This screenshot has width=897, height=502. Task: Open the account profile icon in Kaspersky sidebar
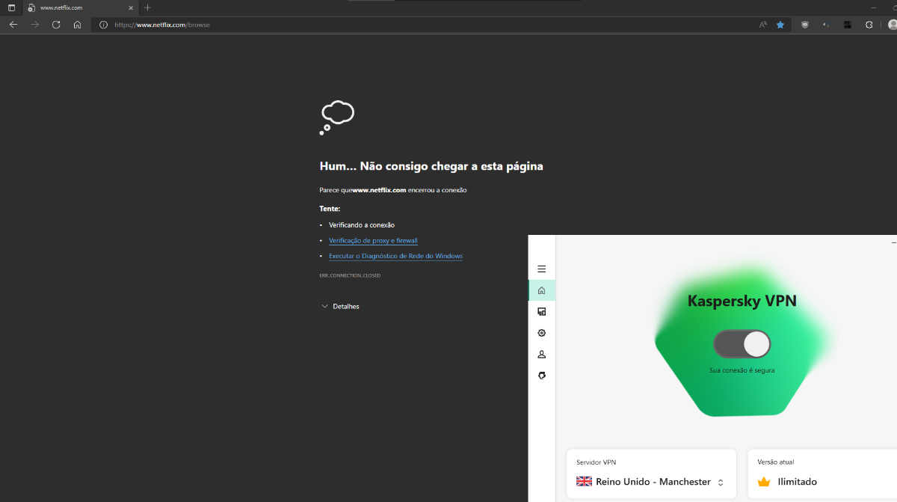pyautogui.click(x=542, y=355)
